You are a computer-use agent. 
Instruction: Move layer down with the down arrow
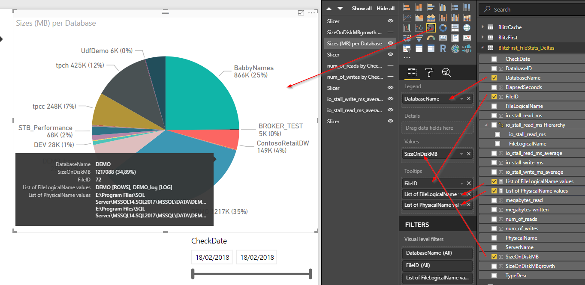coord(340,9)
